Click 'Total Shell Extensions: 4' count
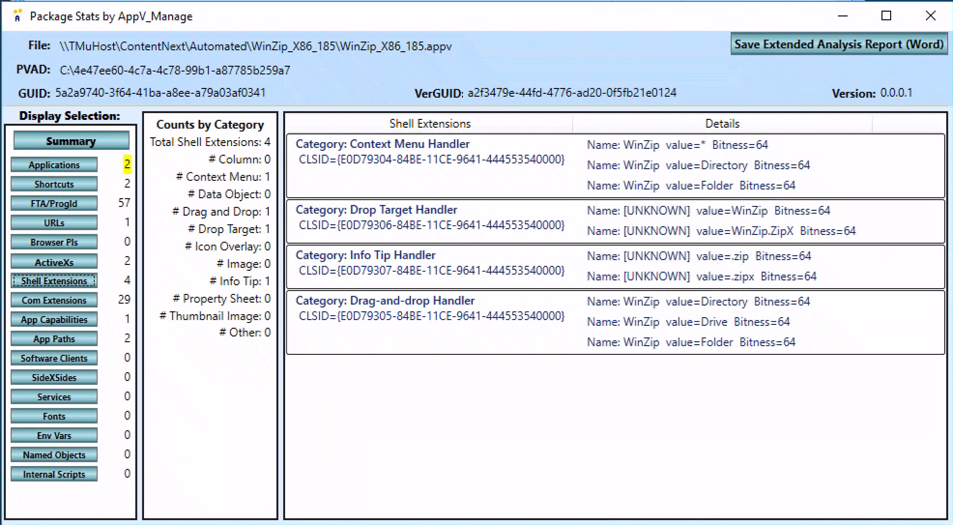This screenshot has width=953, height=525. point(210,142)
